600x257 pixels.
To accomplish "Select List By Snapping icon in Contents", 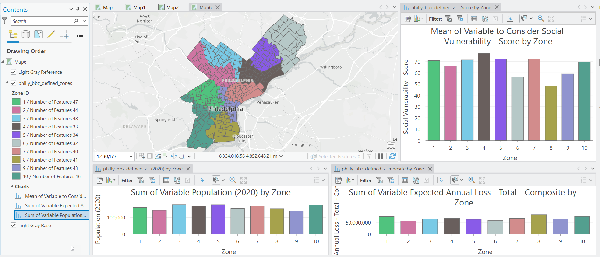I will point(64,34).
